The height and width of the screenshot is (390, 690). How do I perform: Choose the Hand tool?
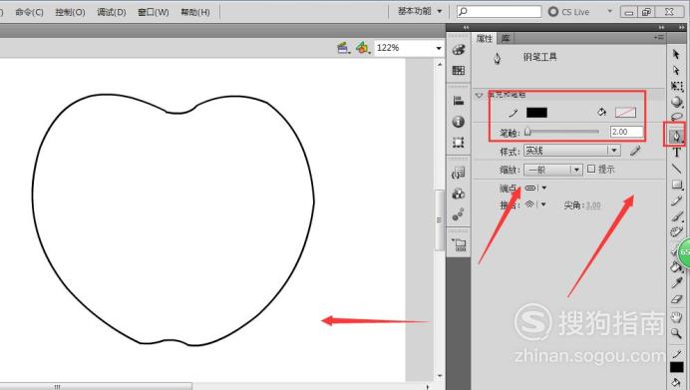point(676,316)
